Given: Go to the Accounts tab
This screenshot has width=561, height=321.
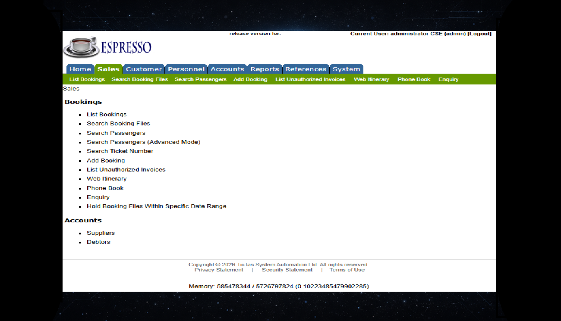Looking at the screenshot, I should (x=227, y=69).
